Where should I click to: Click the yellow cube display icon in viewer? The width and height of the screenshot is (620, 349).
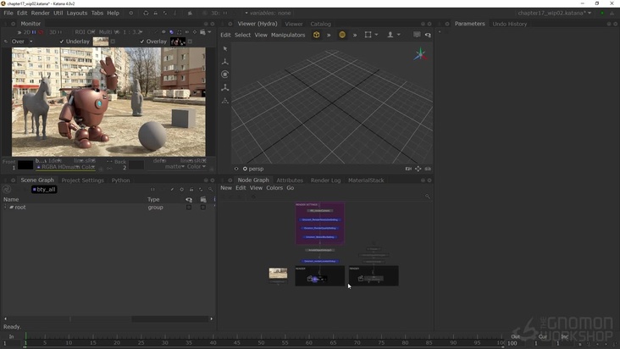click(316, 35)
